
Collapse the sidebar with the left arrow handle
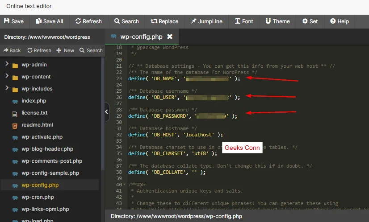107,112
